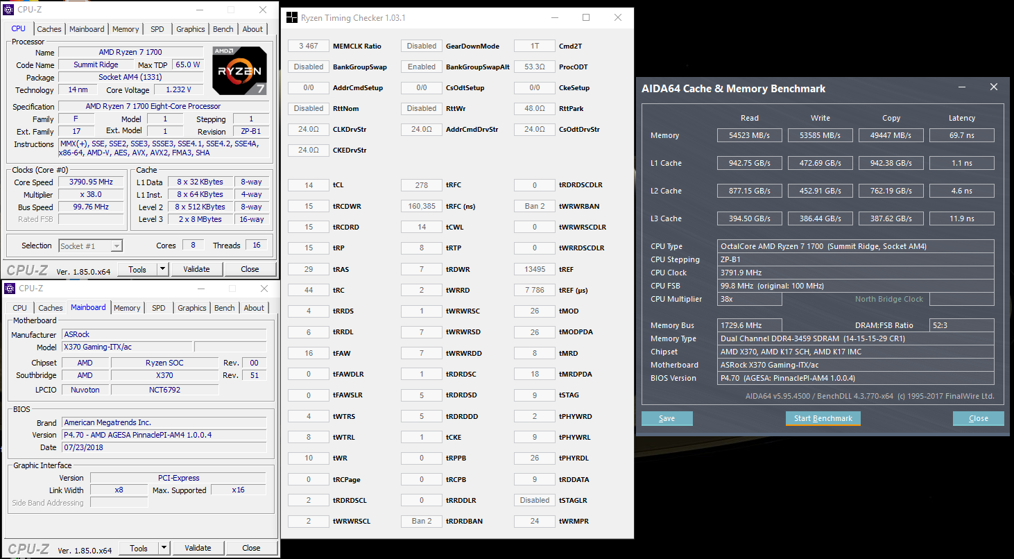This screenshot has width=1014, height=559.
Task: Click the BankGroupSwapAlt Enabled field
Action: coord(422,67)
